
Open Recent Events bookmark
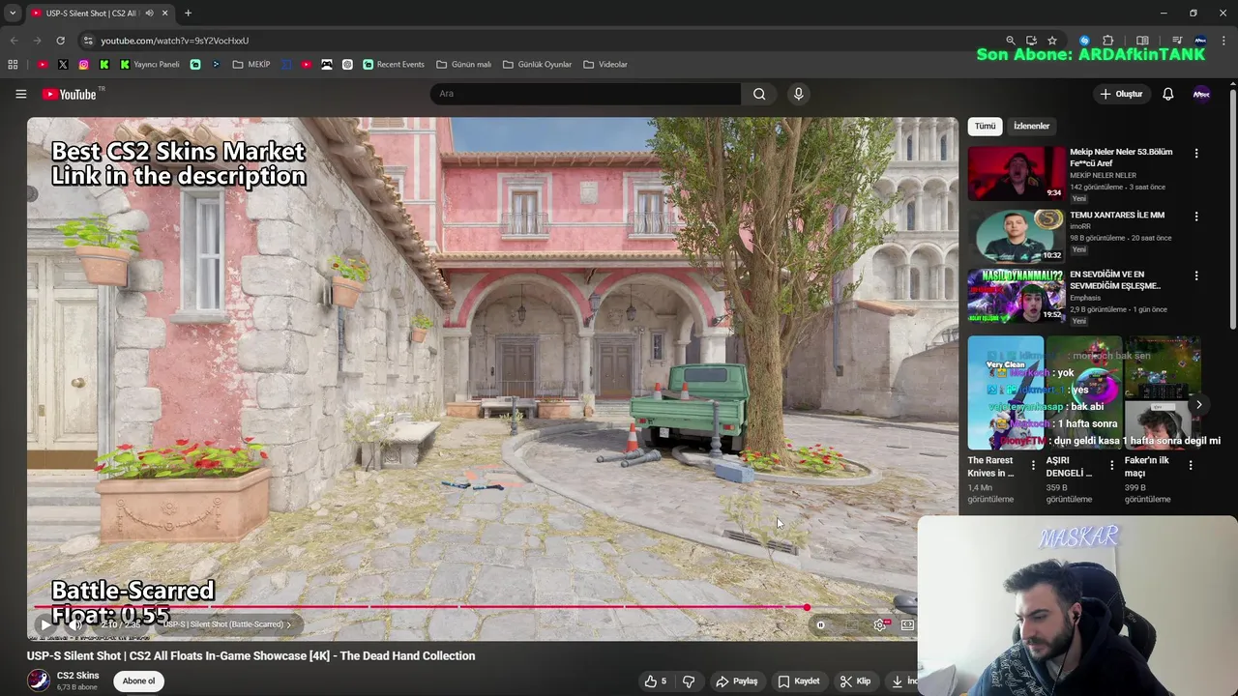(394, 65)
